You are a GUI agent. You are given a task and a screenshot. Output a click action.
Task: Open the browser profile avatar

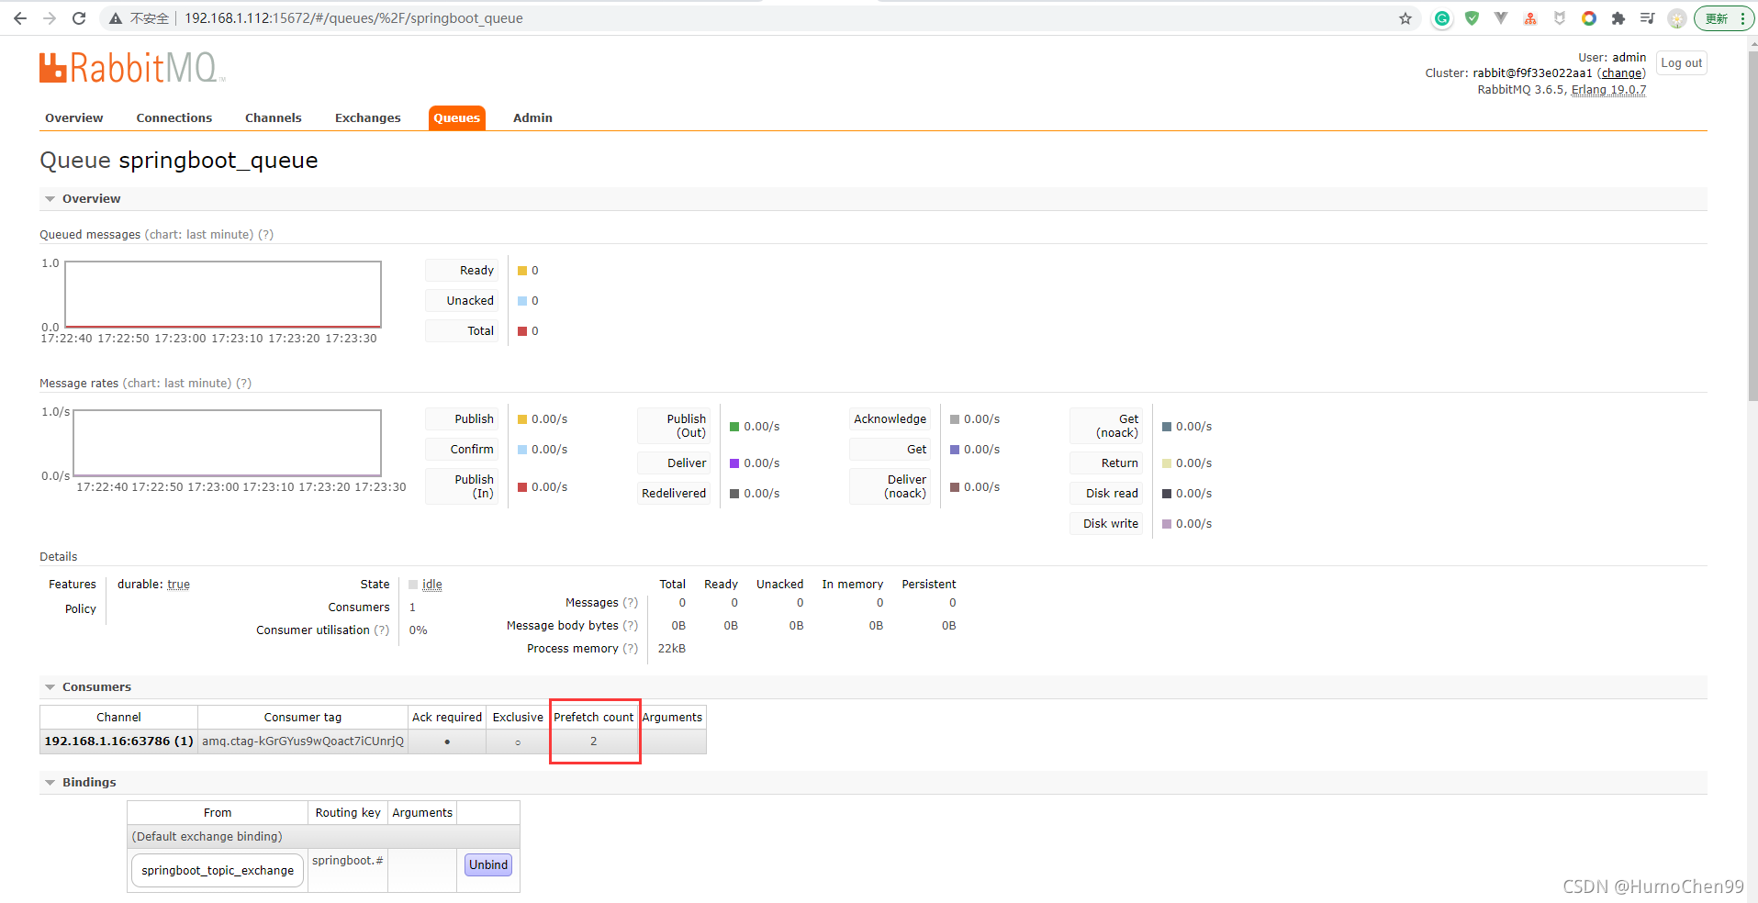tap(1677, 18)
